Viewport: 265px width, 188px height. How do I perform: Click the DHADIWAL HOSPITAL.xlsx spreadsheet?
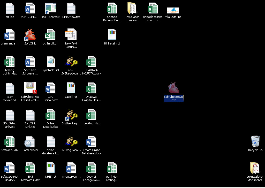pyautogui.click(x=92, y=62)
